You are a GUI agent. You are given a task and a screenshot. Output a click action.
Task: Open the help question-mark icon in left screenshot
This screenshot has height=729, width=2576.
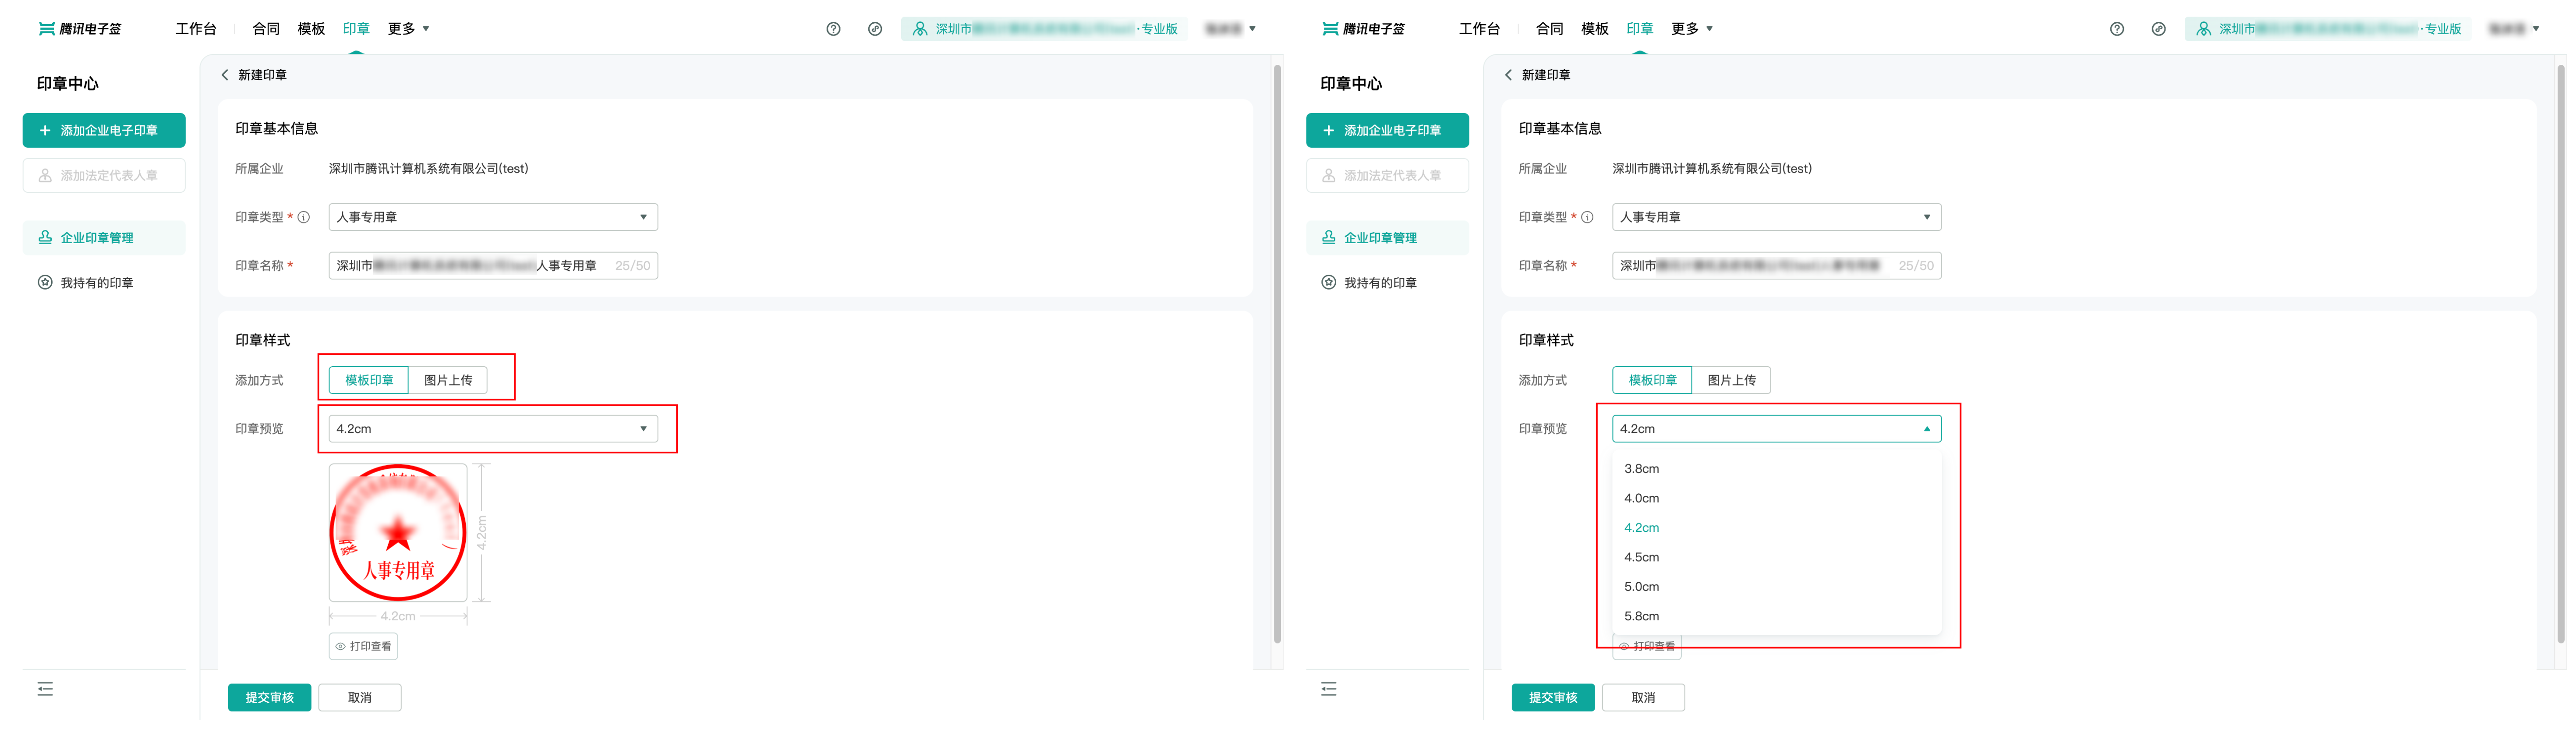pyautogui.click(x=833, y=29)
